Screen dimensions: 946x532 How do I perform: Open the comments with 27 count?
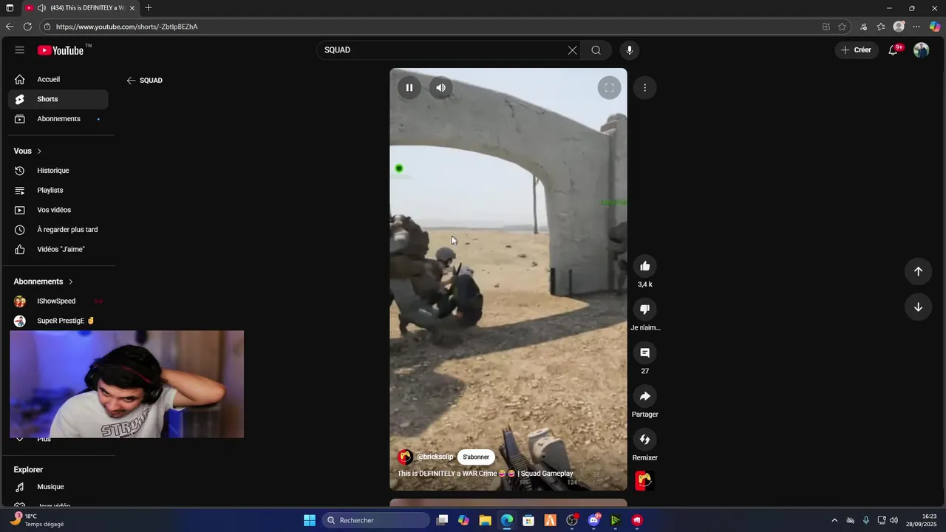645,353
